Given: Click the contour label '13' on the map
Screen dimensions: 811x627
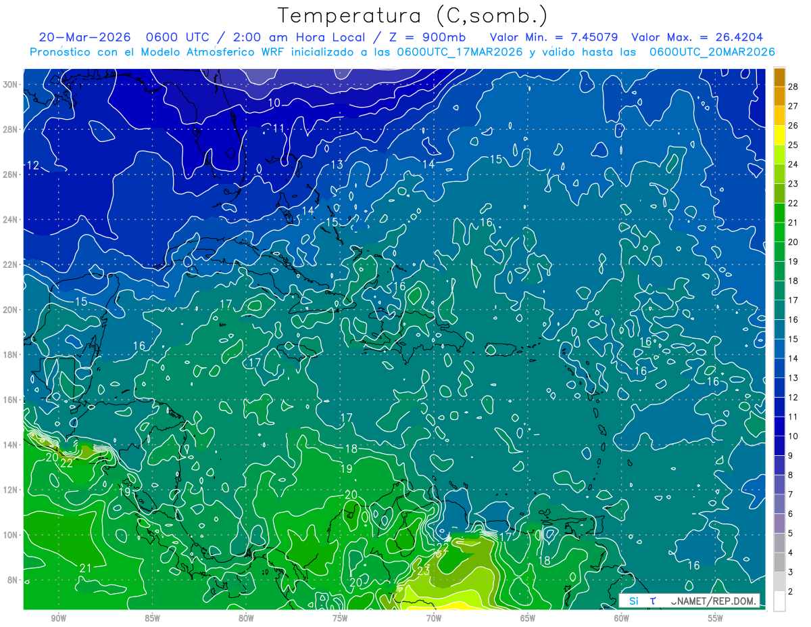Looking at the screenshot, I should (x=337, y=165).
